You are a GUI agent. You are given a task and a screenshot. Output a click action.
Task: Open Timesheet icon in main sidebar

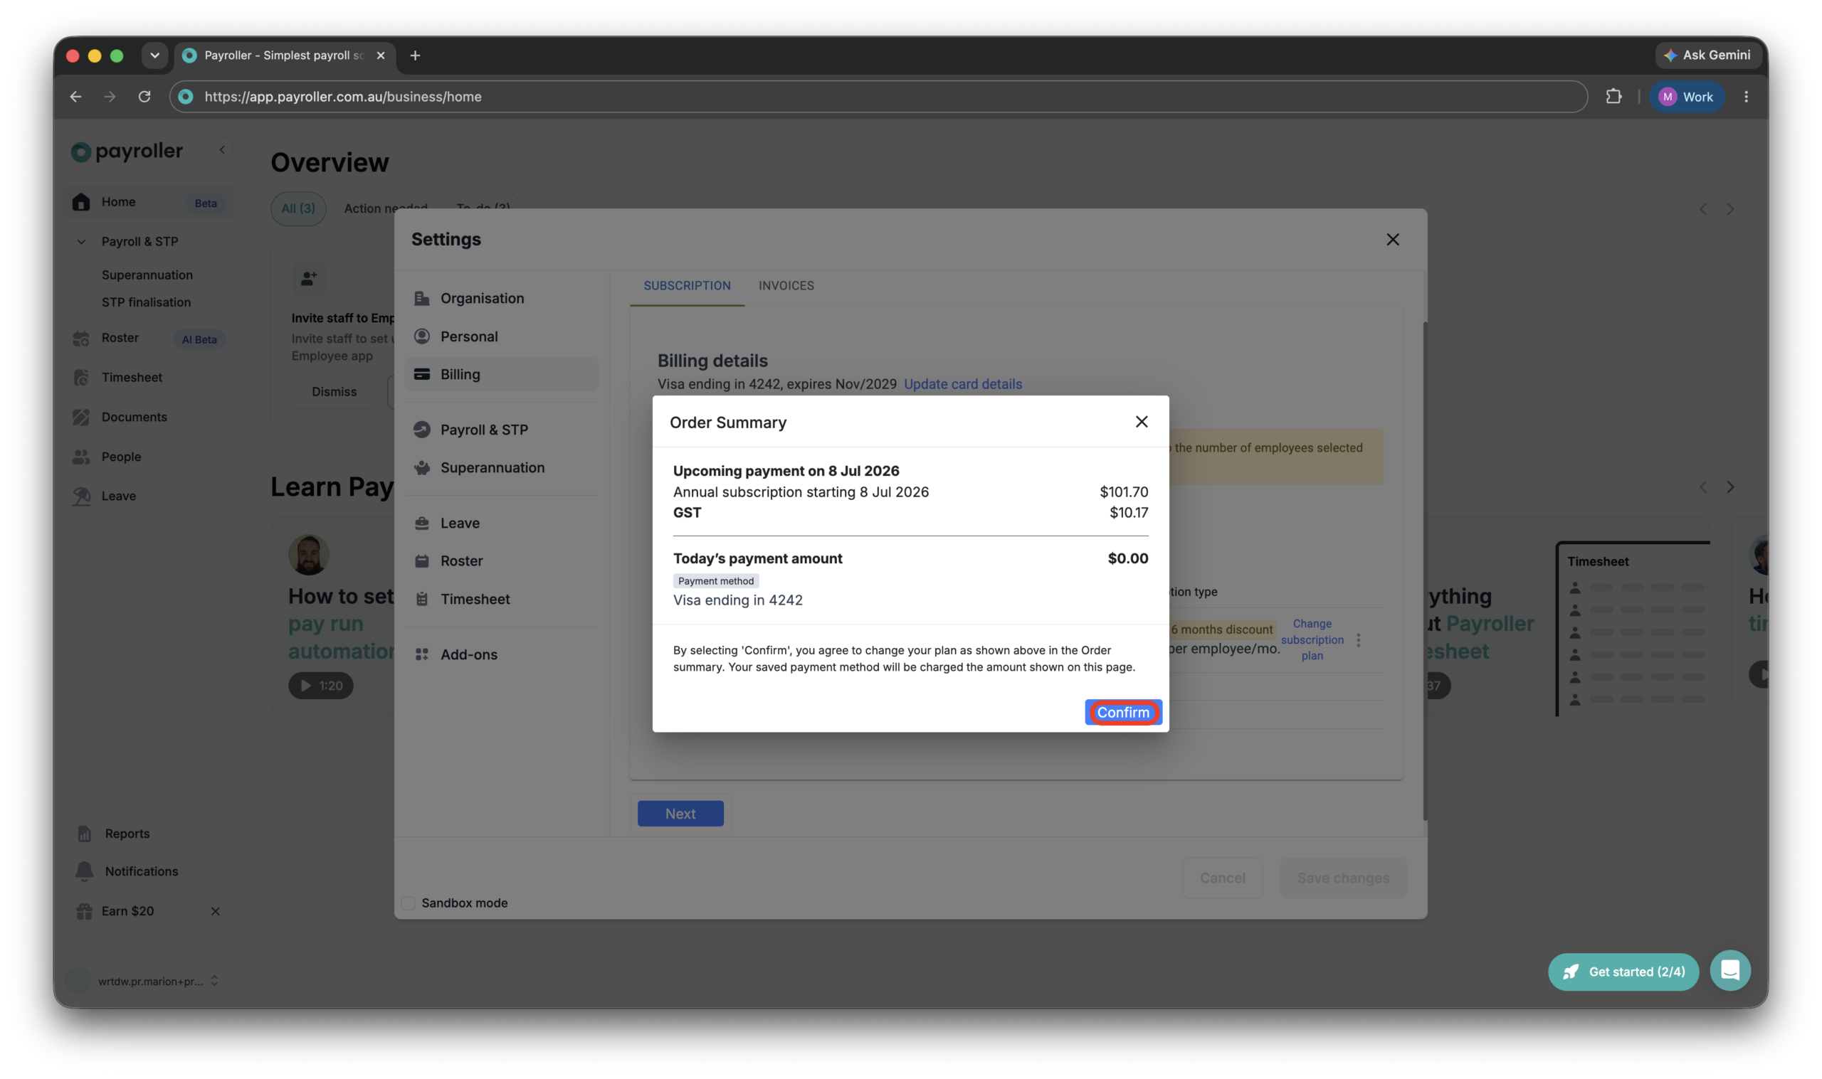pos(80,377)
